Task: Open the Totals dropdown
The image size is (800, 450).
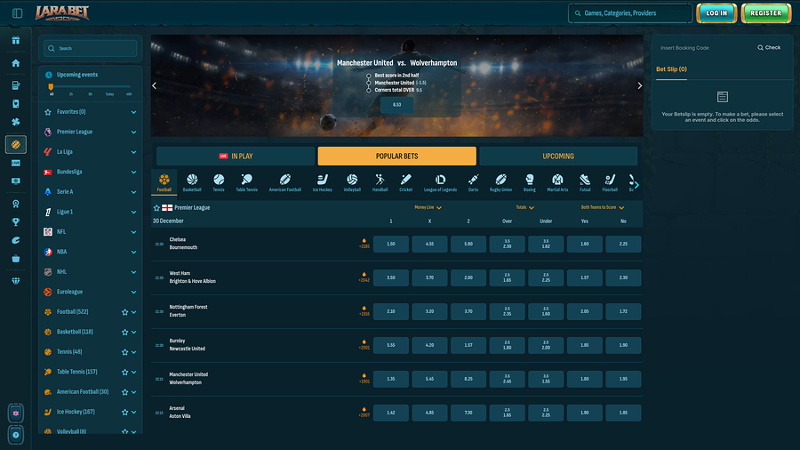Action: coord(525,207)
